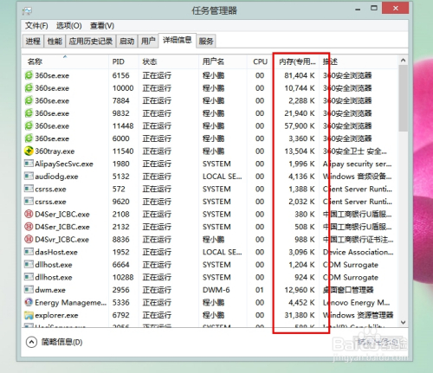Click the Task Manager title bar icon
The width and height of the screenshot is (433, 373).
pyautogui.click(x=27, y=11)
